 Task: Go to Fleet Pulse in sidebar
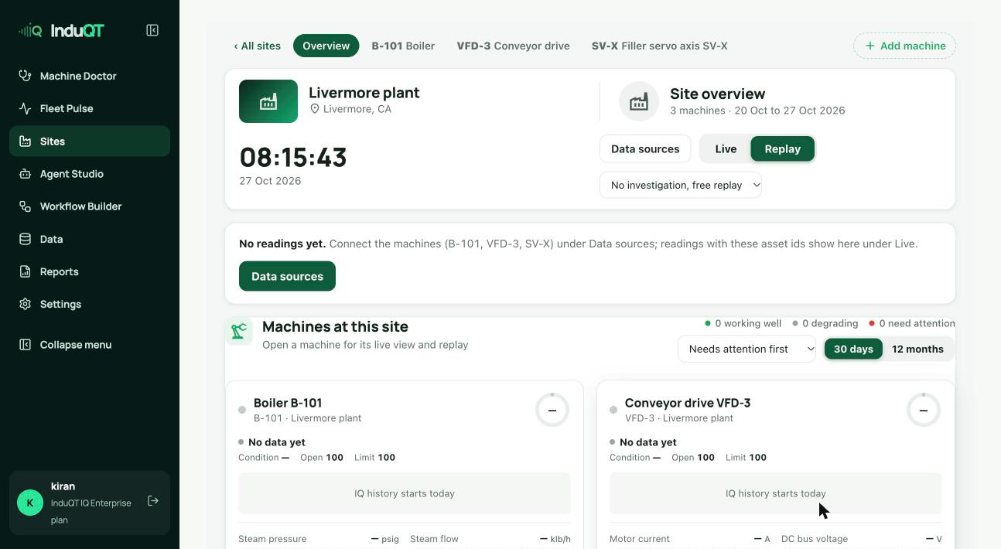click(x=90, y=108)
